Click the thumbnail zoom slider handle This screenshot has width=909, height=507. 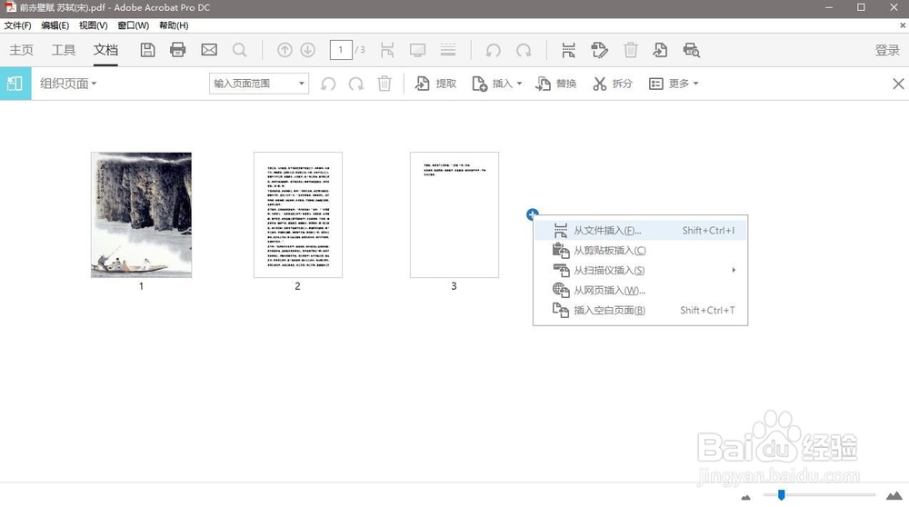[782, 495]
